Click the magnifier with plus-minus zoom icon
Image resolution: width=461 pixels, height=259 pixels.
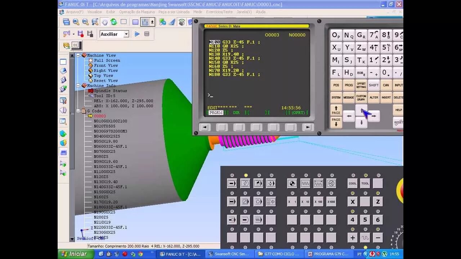(x=95, y=22)
